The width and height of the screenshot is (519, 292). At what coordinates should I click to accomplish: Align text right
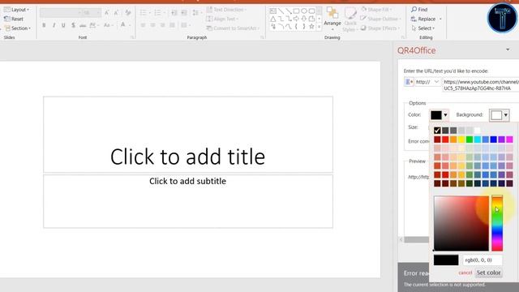point(162,25)
